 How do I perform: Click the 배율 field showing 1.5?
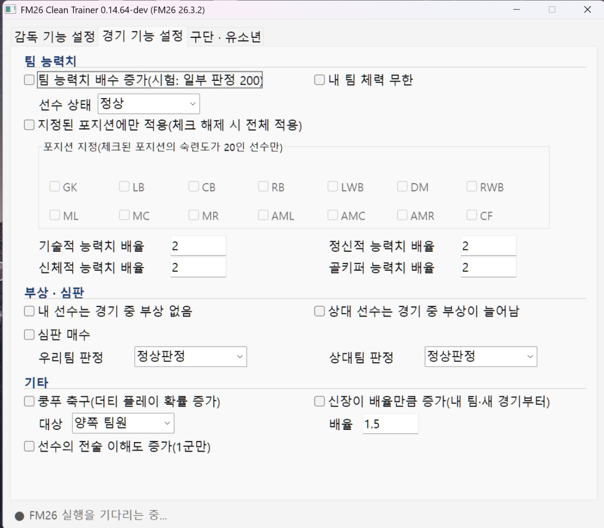pyautogui.click(x=390, y=424)
